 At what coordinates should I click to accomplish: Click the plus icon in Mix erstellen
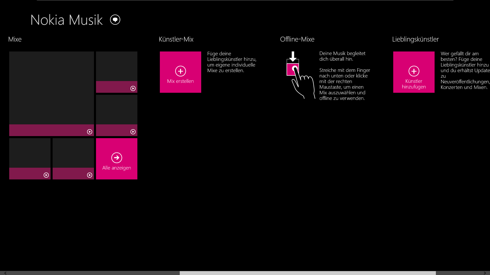pos(181,71)
